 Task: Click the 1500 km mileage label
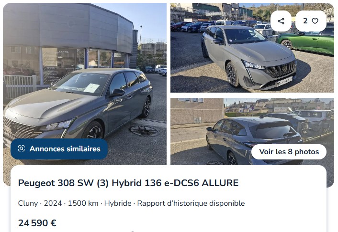(x=83, y=203)
